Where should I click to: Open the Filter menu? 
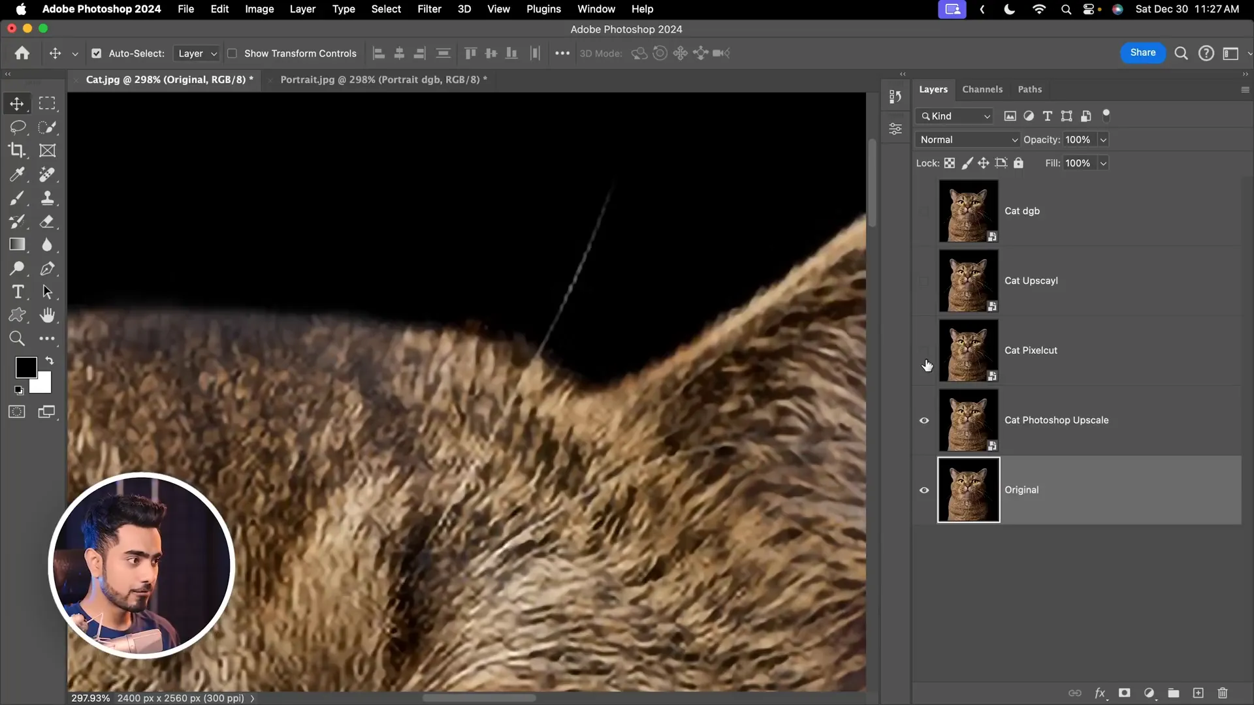429,9
